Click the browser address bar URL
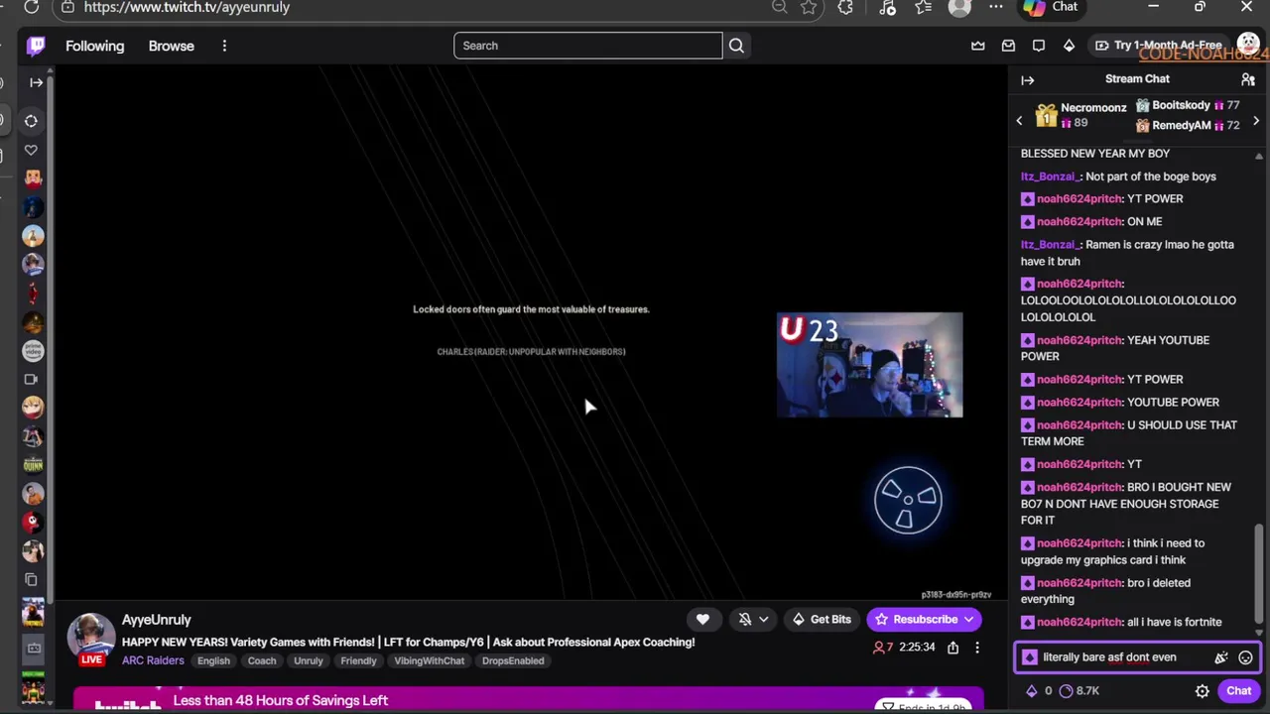 (187, 7)
